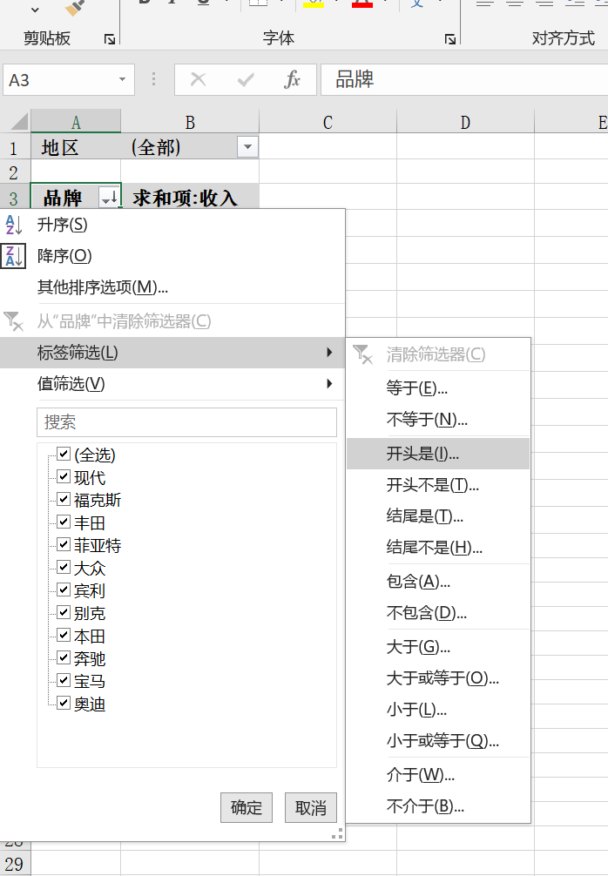Viewport: 608px width, 876px height.
Task: Select column A header
Action: pos(76,121)
